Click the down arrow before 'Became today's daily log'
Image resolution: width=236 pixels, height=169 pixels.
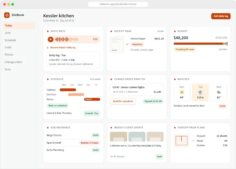coord(48,48)
